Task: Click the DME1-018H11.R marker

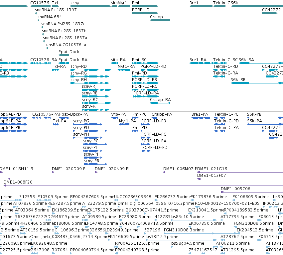Action: (x=1, y=172)
